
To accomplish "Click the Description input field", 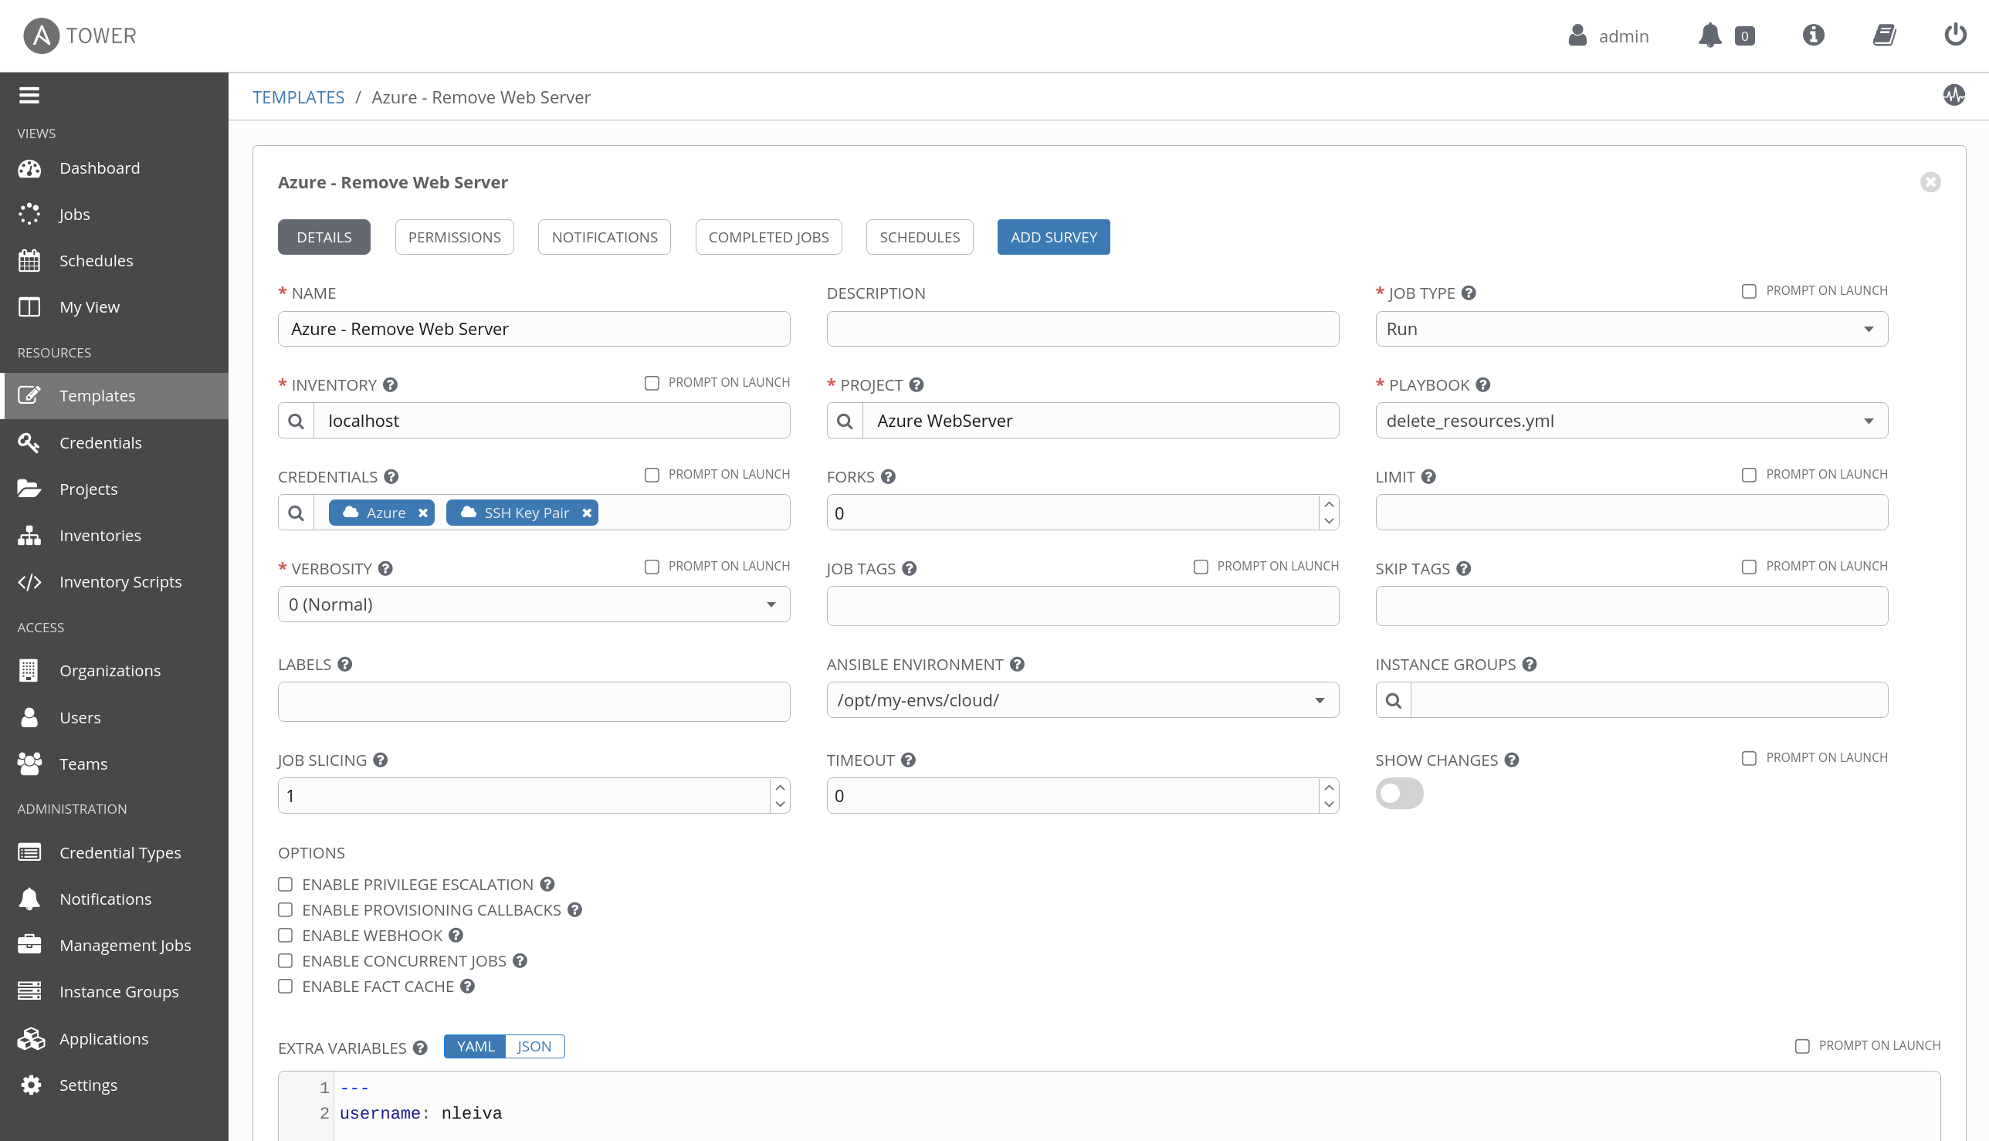I will (x=1082, y=329).
